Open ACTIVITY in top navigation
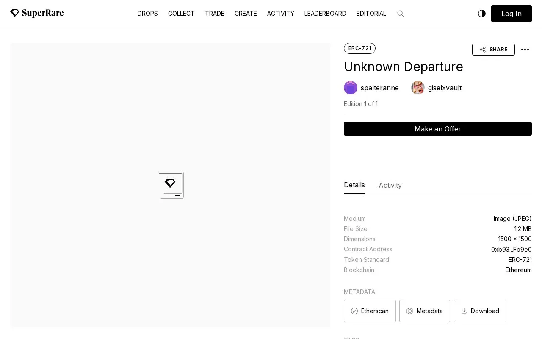Image resolution: width=542 pixels, height=339 pixels. click(x=281, y=14)
